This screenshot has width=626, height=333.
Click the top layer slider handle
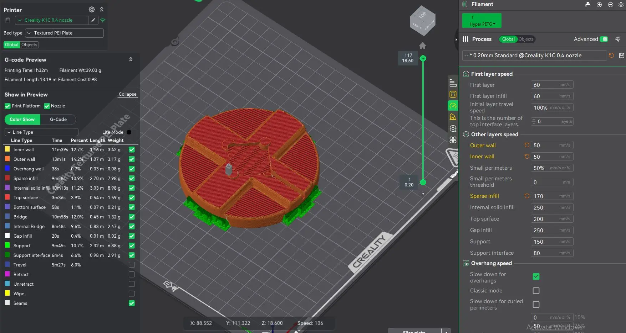tap(423, 58)
